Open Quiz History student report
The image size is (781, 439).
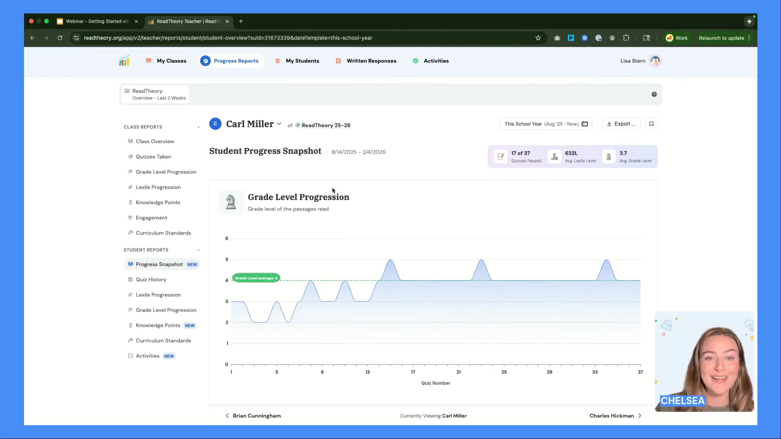151,280
